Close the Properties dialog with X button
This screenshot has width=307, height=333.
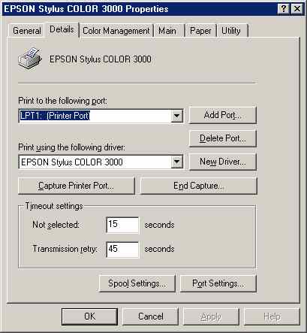click(296, 9)
